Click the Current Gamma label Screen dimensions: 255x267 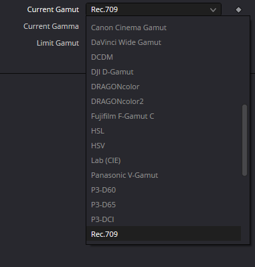pyautogui.click(x=51, y=26)
